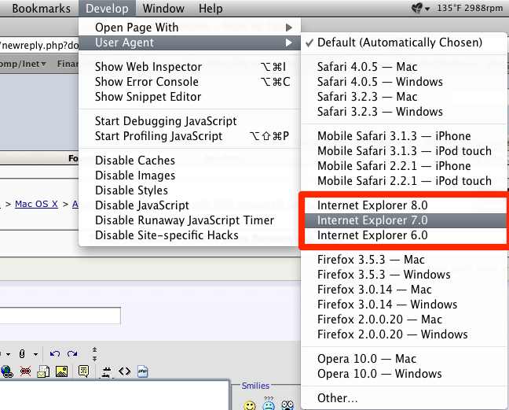
Task: Choose Start Profiling JavaScript
Action: [190, 136]
